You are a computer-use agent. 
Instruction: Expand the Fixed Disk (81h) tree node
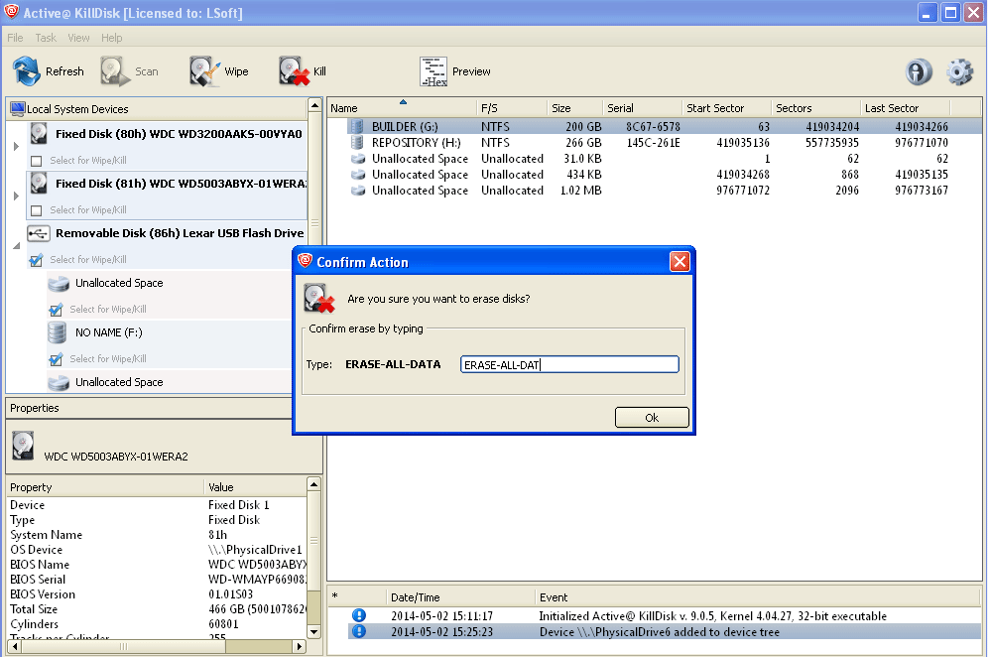click(15, 197)
